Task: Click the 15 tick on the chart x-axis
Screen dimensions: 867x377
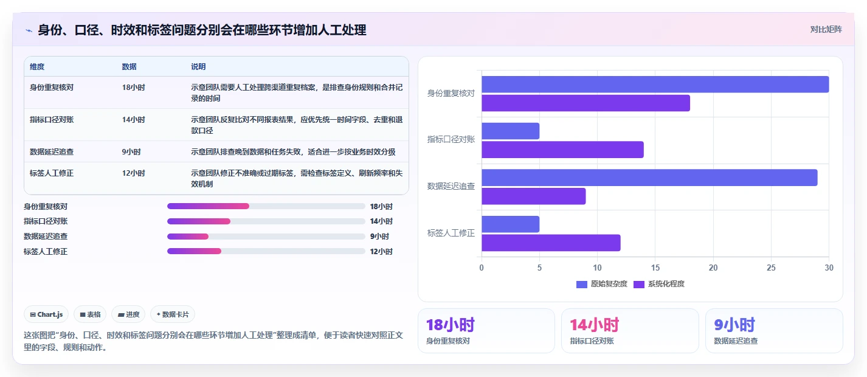Action: [x=655, y=268]
